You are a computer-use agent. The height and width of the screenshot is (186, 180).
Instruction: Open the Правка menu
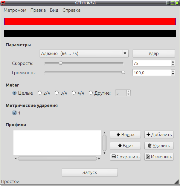coord(38,10)
